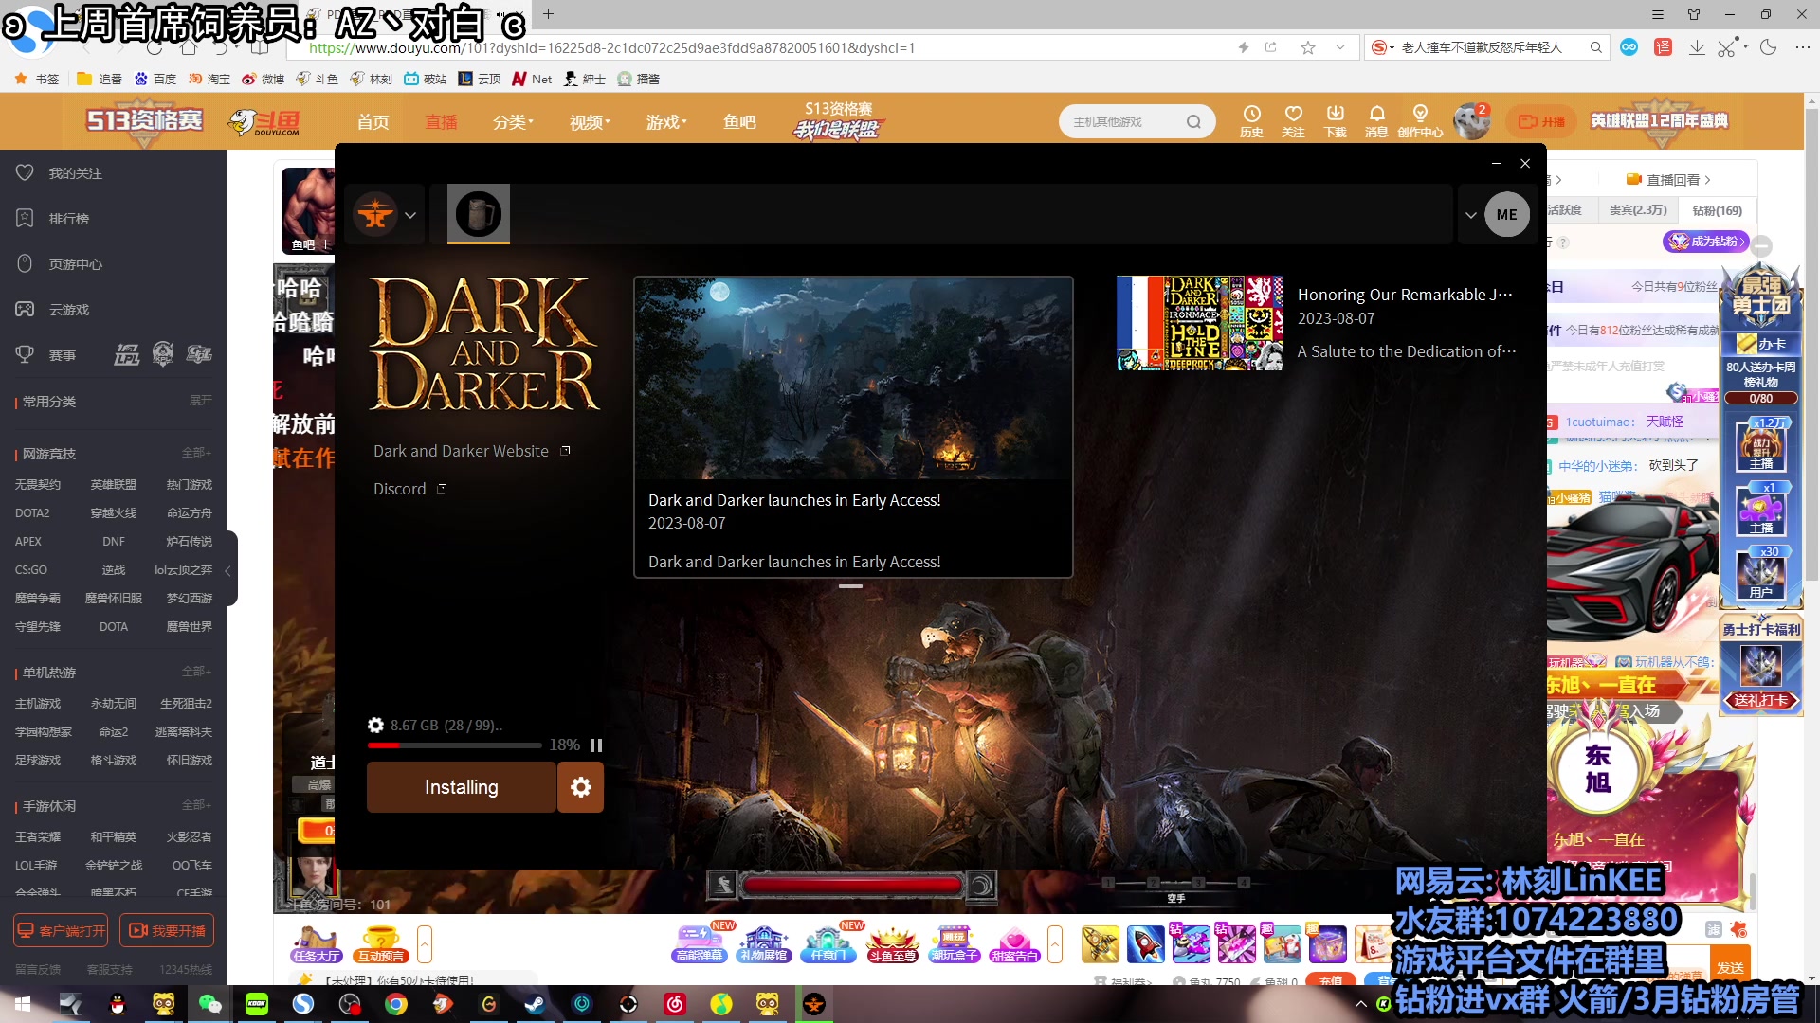Open the 高能弹幕 icon

[x=700, y=943]
